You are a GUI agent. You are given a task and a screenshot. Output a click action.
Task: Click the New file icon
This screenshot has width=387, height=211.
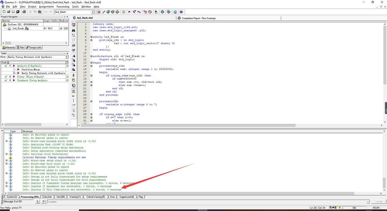(x=4, y=12)
